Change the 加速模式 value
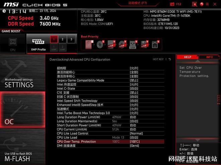Screen dimensions: 221x165 [x=134, y=109]
